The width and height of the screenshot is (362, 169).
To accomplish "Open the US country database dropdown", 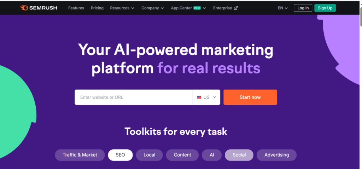I will coord(206,97).
